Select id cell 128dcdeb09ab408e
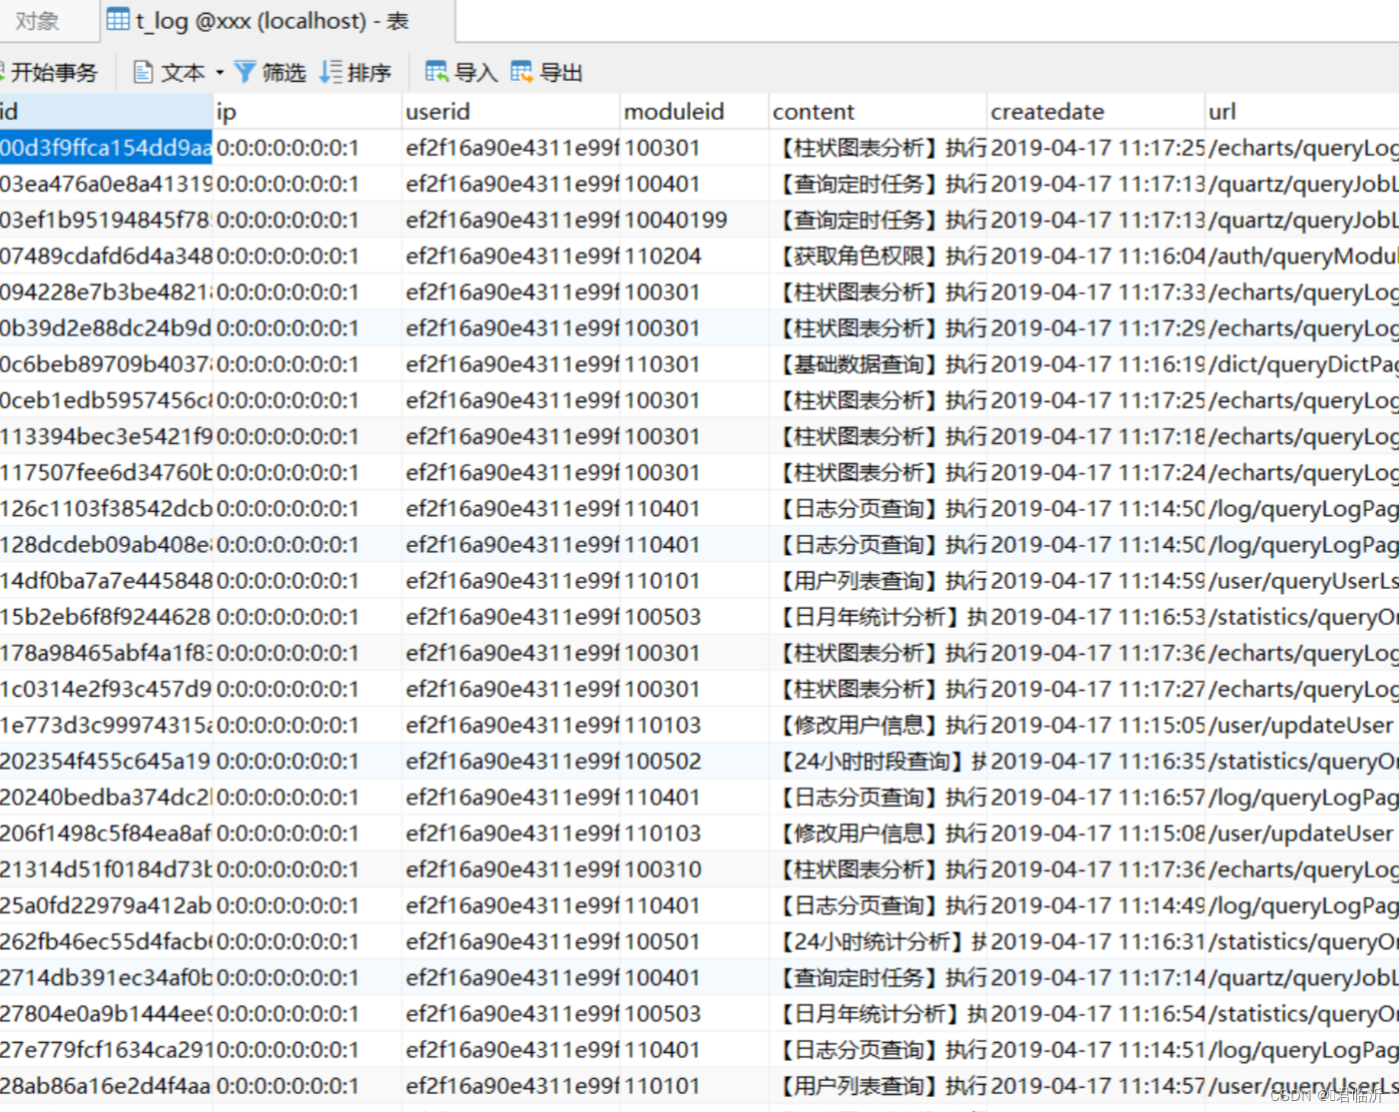The width and height of the screenshot is (1399, 1112). pyautogui.click(x=106, y=545)
